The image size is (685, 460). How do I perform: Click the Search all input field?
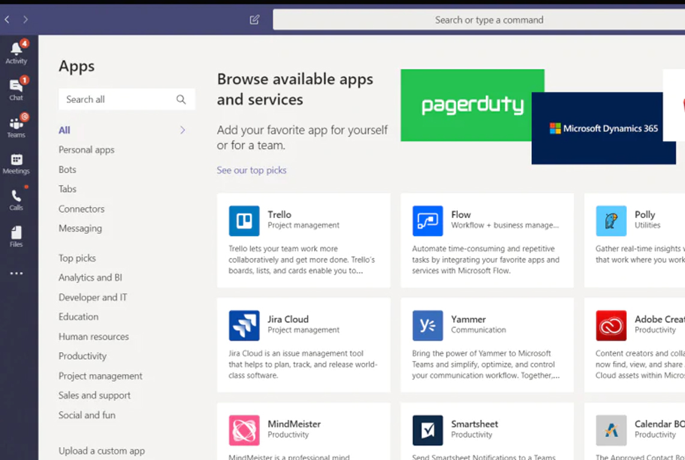pos(126,99)
